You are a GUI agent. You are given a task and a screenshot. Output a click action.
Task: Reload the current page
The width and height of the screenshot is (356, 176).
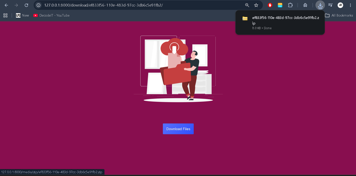pyautogui.click(x=26, y=5)
